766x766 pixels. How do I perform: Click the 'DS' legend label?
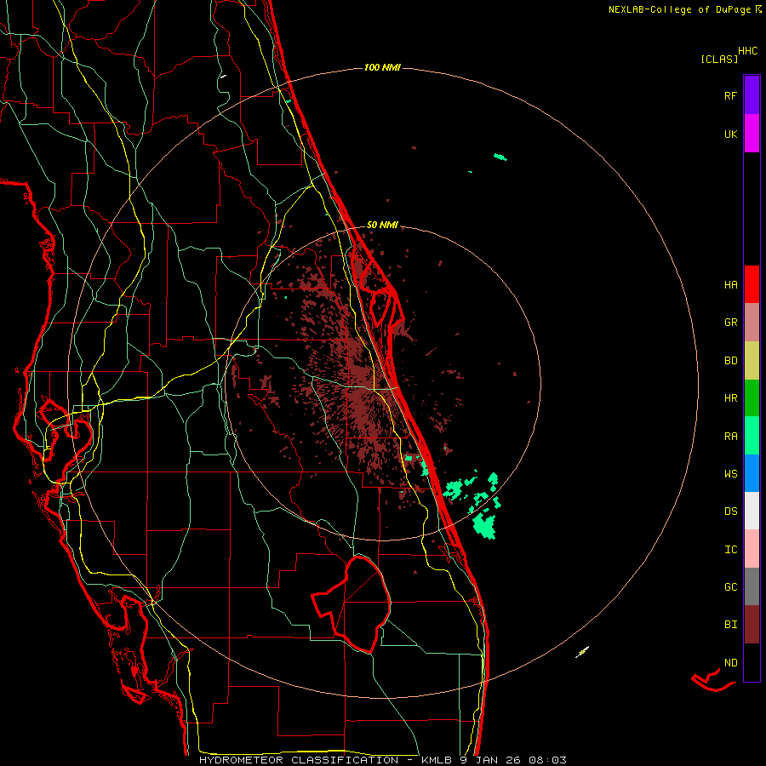[x=730, y=512]
